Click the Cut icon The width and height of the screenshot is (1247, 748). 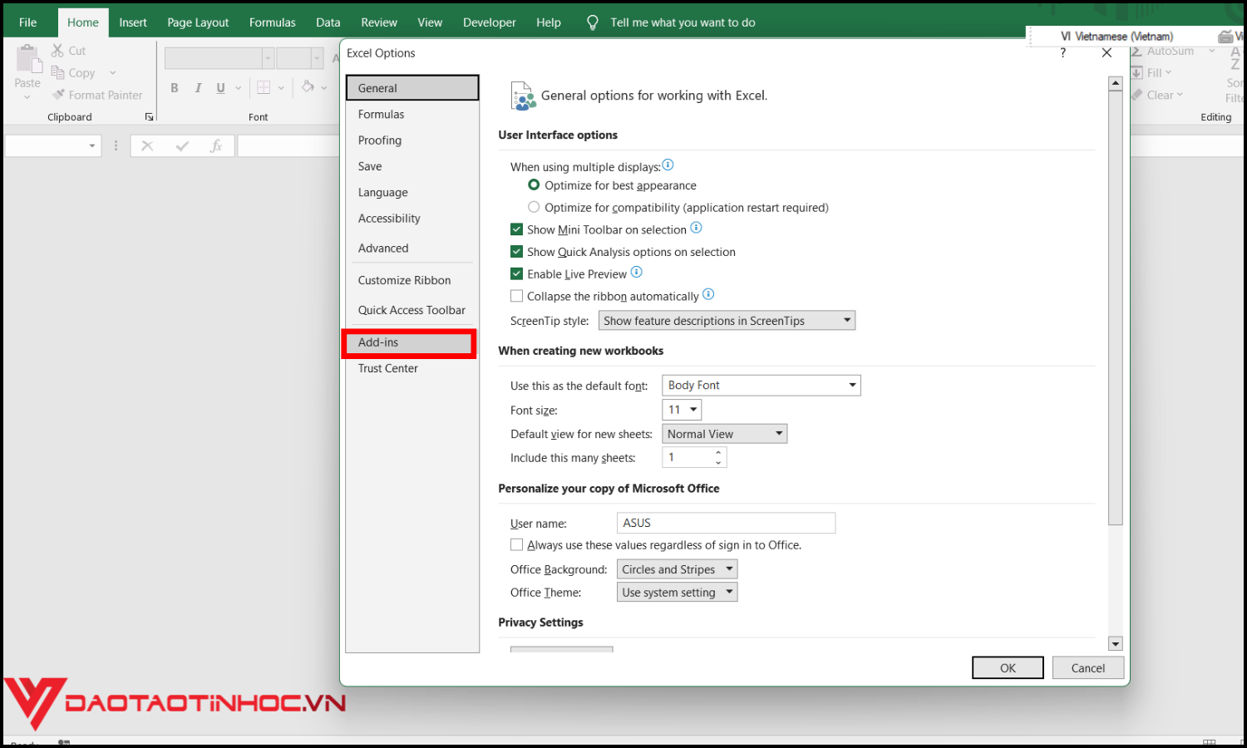point(57,50)
